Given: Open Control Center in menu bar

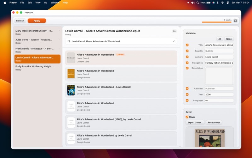Looking at the screenshot, I should [x=228, y=3].
